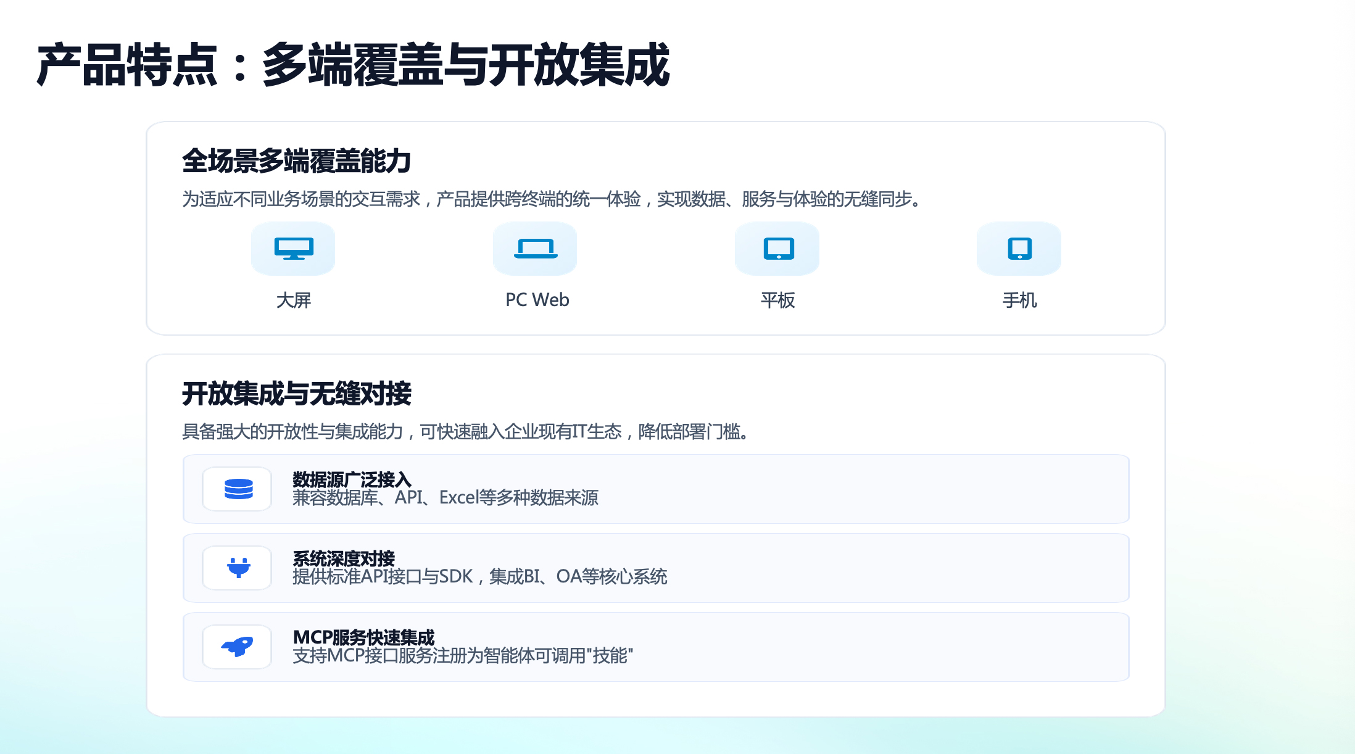The width and height of the screenshot is (1355, 754).
Task: Click the 数据源广泛接入 heading
Action: (x=352, y=479)
